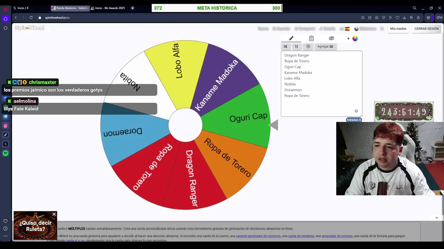Image resolution: width=444 pixels, height=249 pixels.
Task: Open the browser tab search icon
Action: pyautogui.click(x=415, y=8)
